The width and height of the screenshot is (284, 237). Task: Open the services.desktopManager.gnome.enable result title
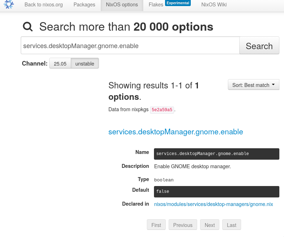[175, 132]
